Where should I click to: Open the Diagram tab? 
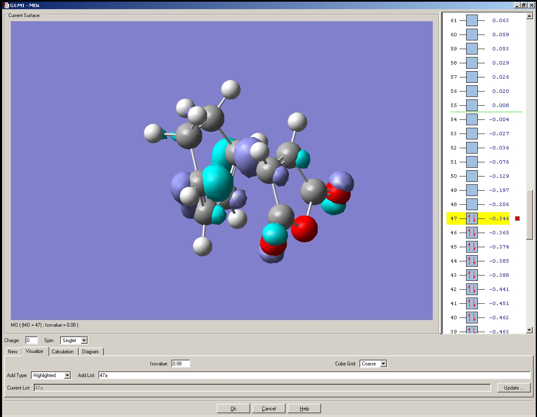(x=90, y=352)
